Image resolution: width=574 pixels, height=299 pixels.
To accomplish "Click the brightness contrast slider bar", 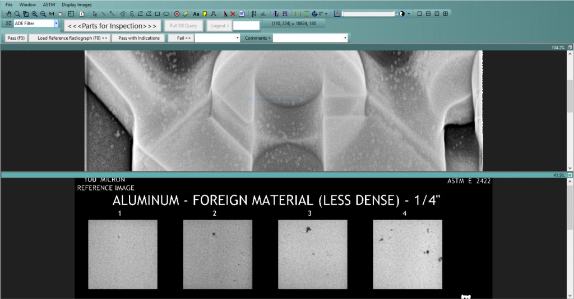I will [369, 13].
